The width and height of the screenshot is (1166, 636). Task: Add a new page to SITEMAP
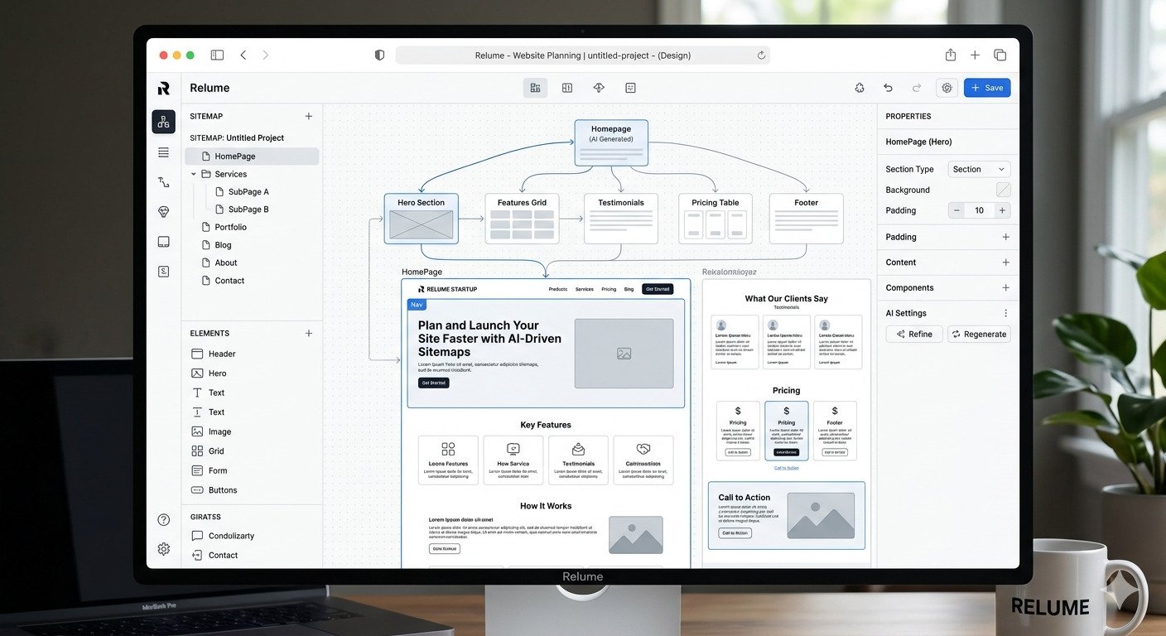(x=309, y=116)
